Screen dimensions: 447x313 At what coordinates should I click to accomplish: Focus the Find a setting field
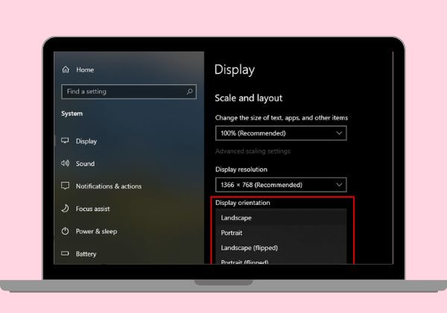click(129, 92)
